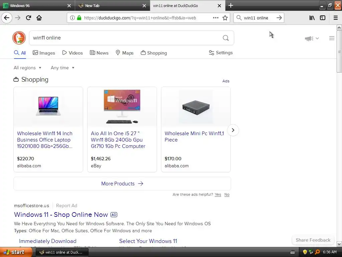The height and width of the screenshot is (257, 342).
Task: Select the All results tab
Action: pyautogui.click(x=20, y=53)
